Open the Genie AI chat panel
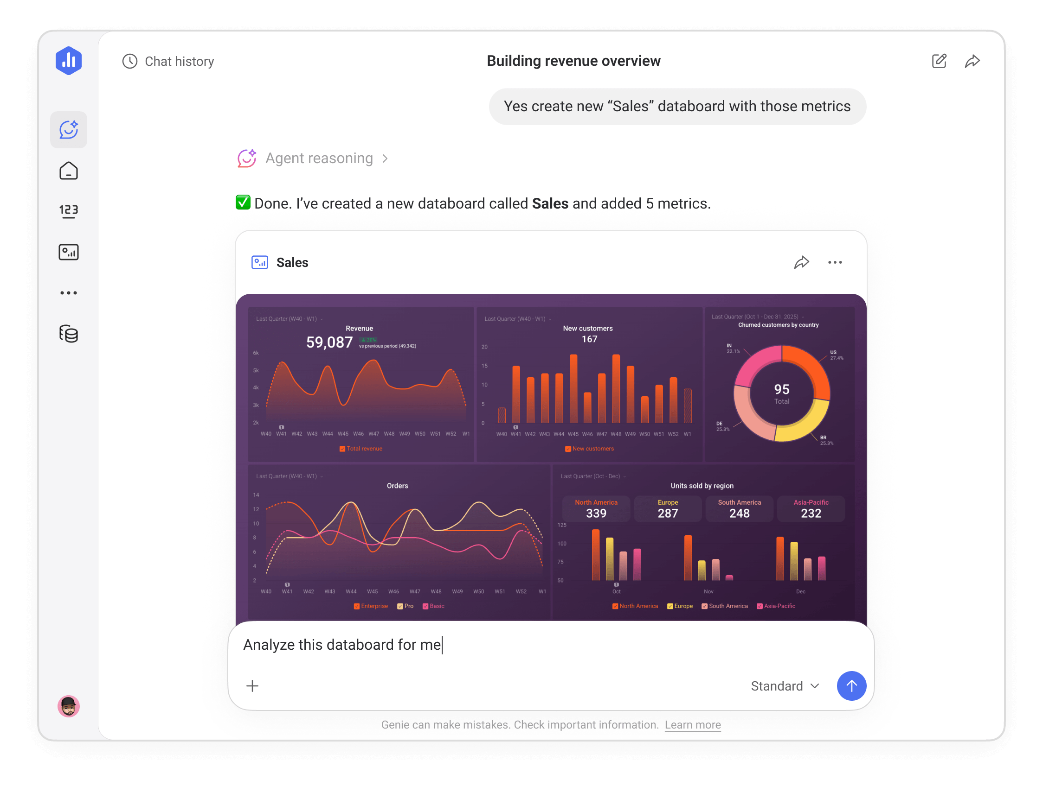The image size is (1043, 786). [x=68, y=129]
